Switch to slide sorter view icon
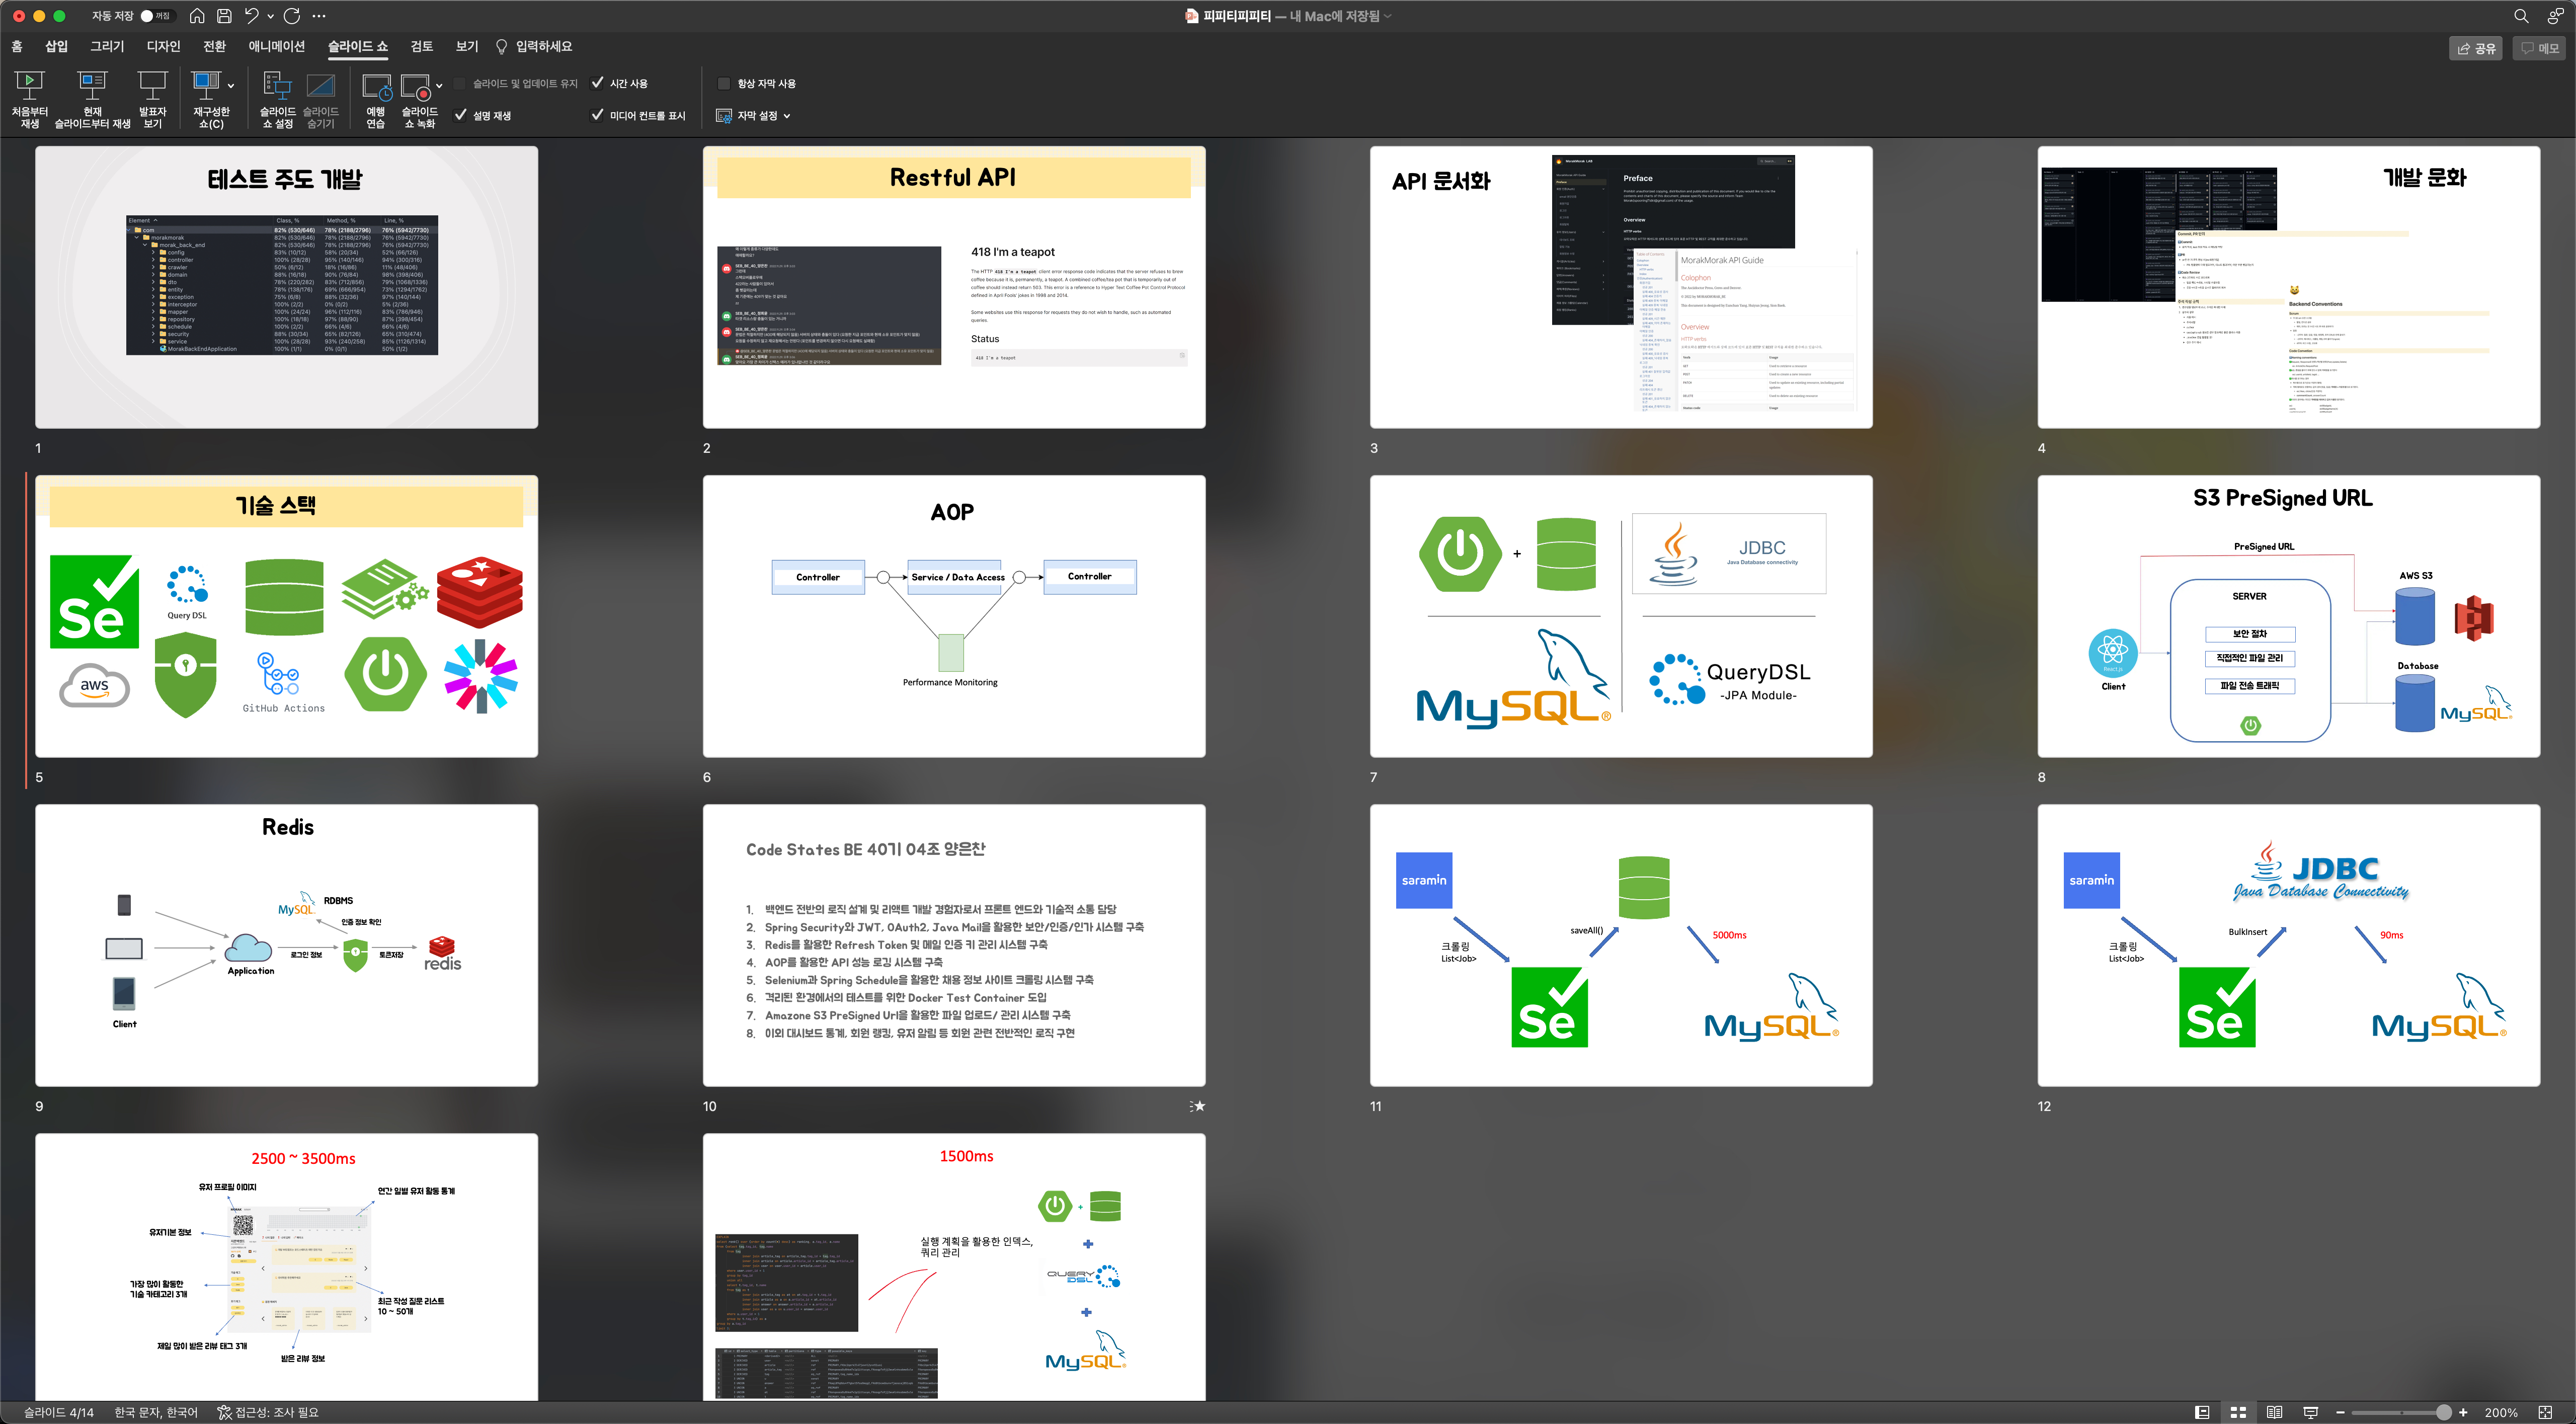Screen dimensions: 2576x1424 (2238, 1412)
